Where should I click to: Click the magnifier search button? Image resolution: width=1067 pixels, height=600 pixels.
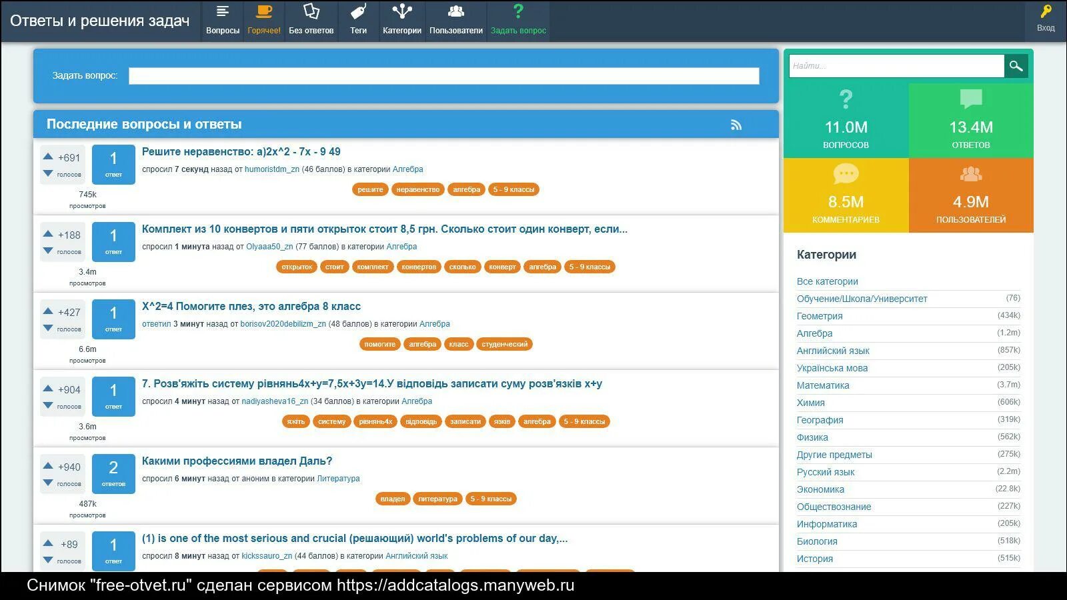[x=1016, y=66]
